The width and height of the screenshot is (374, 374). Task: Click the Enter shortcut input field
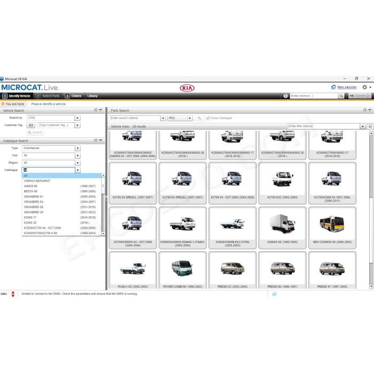pyautogui.click(x=314, y=96)
